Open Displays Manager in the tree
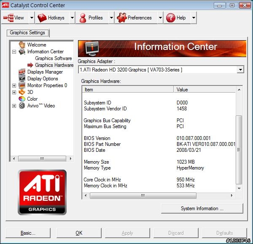This screenshot has height=244, width=253. [x=45, y=72]
